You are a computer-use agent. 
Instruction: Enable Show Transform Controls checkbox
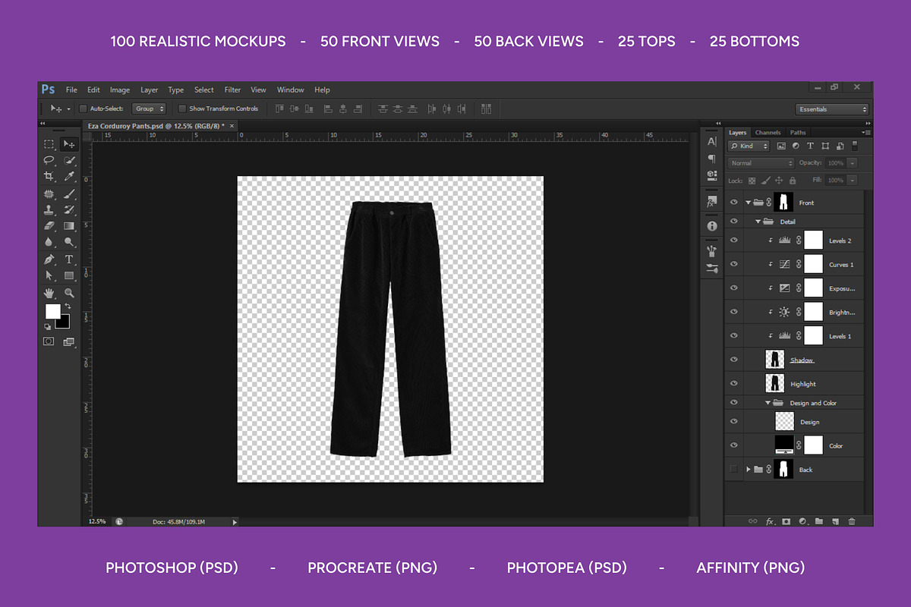tap(182, 109)
